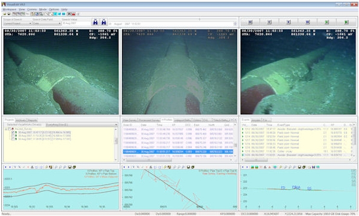The height and width of the screenshot is (216, 359).
Task: Click the second binoculars search button
Action: tap(104, 22)
